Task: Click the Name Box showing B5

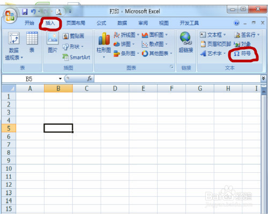Action: 29,79
